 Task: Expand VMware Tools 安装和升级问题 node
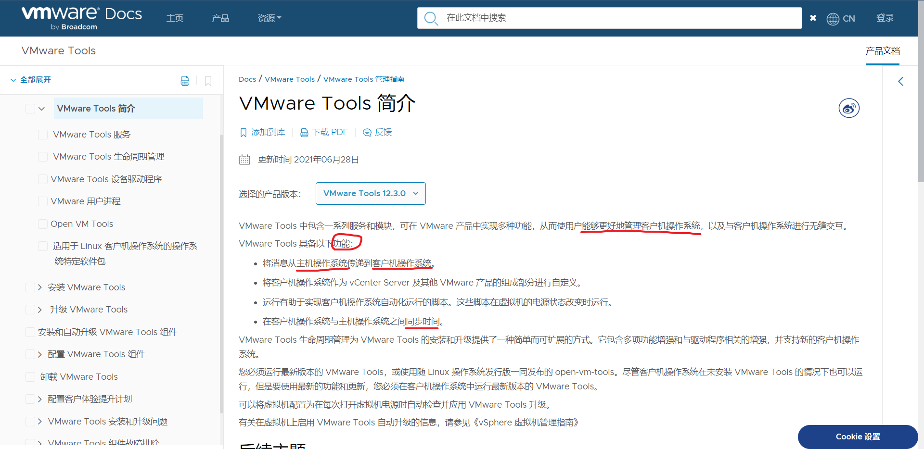point(40,422)
